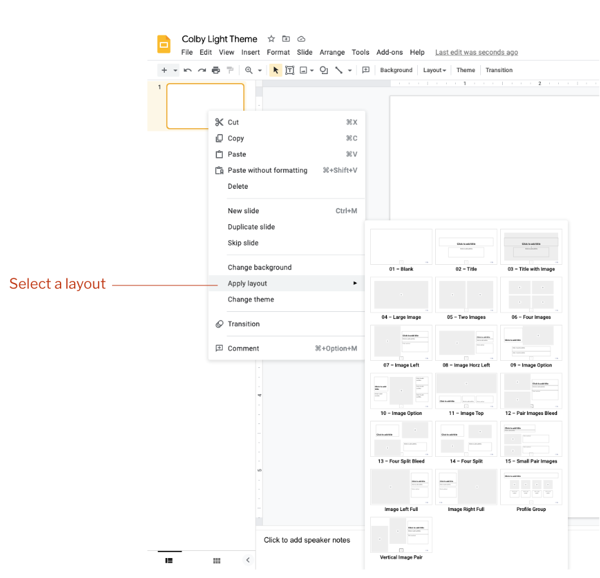Open the zoom level dropdown arrow
600x578 pixels.
[260, 70]
